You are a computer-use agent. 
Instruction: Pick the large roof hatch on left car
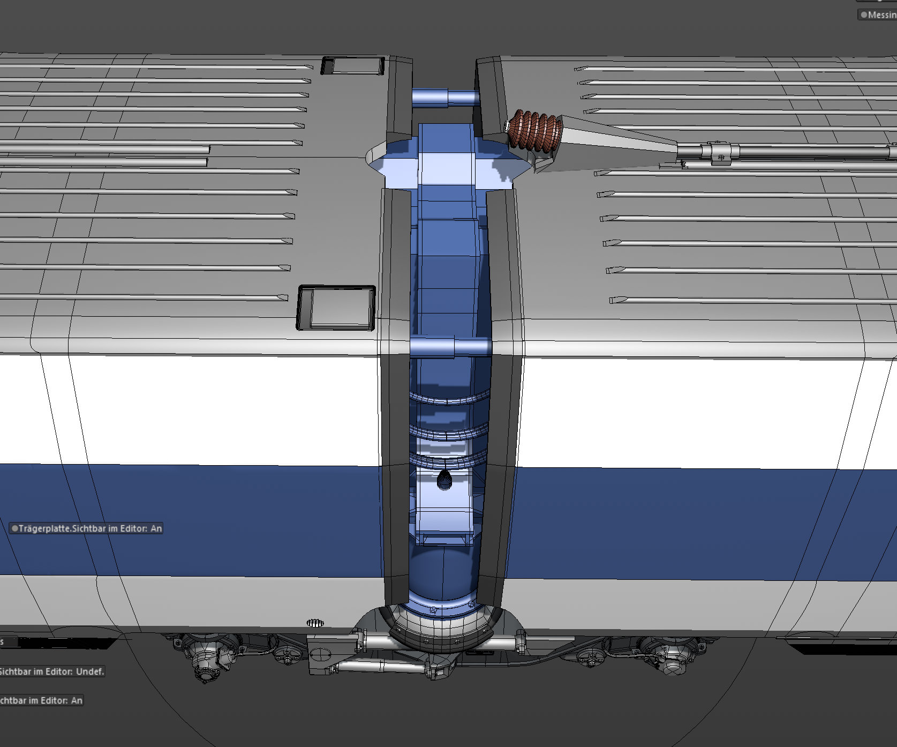pos(336,308)
